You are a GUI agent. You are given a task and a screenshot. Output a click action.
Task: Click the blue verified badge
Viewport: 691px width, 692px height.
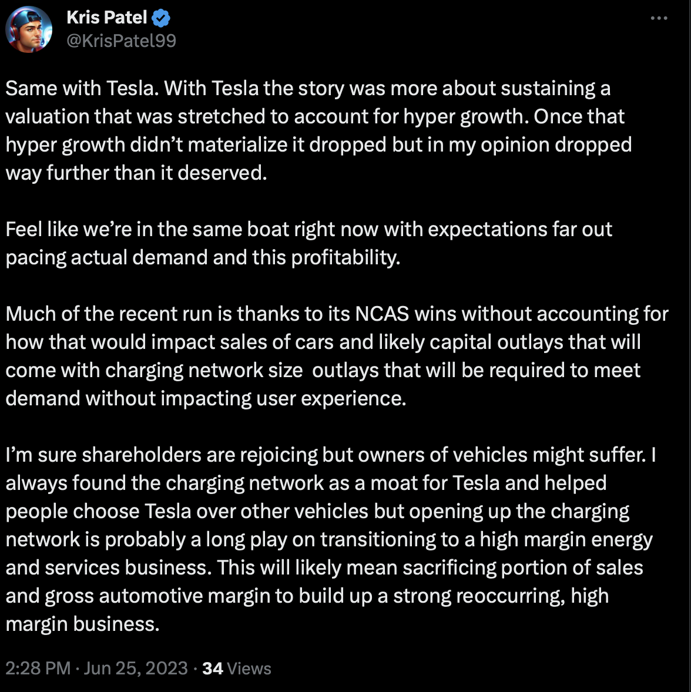[x=161, y=18]
